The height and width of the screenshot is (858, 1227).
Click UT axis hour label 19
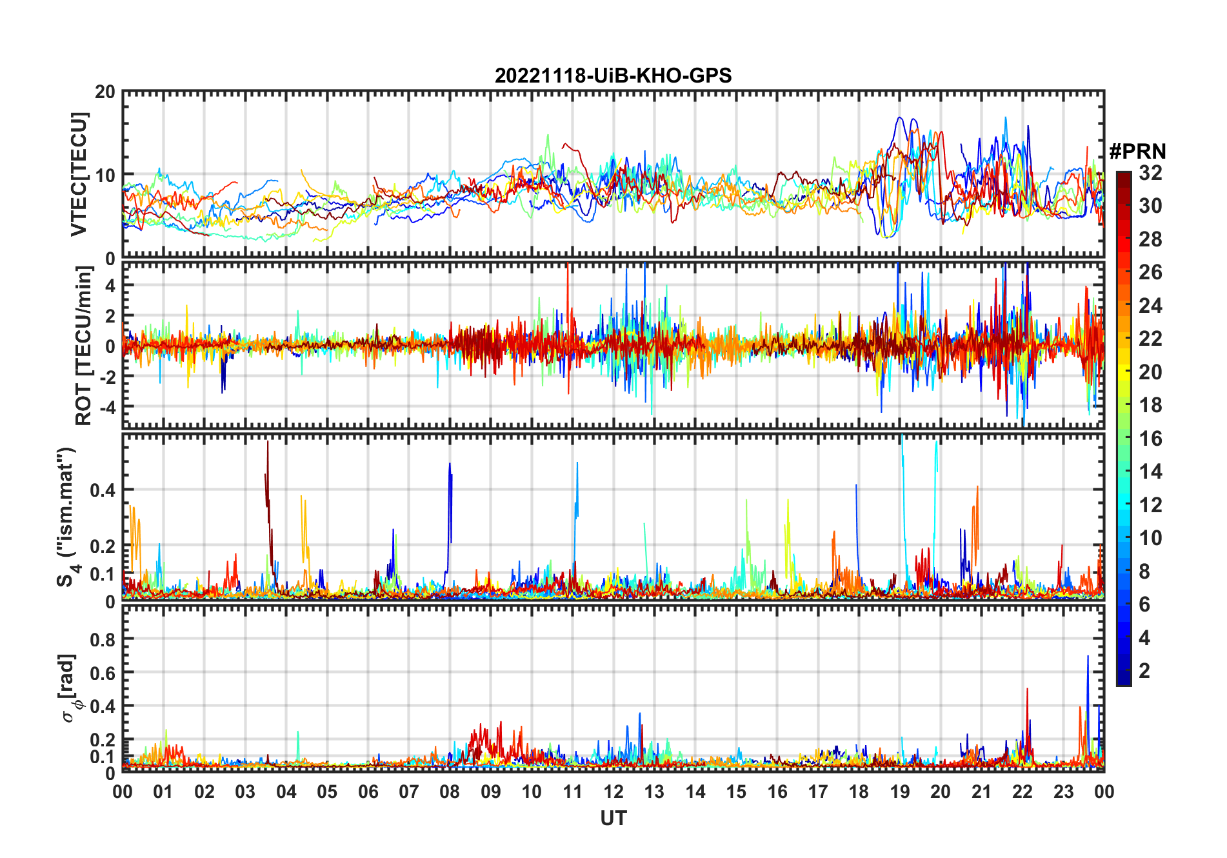[900, 792]
